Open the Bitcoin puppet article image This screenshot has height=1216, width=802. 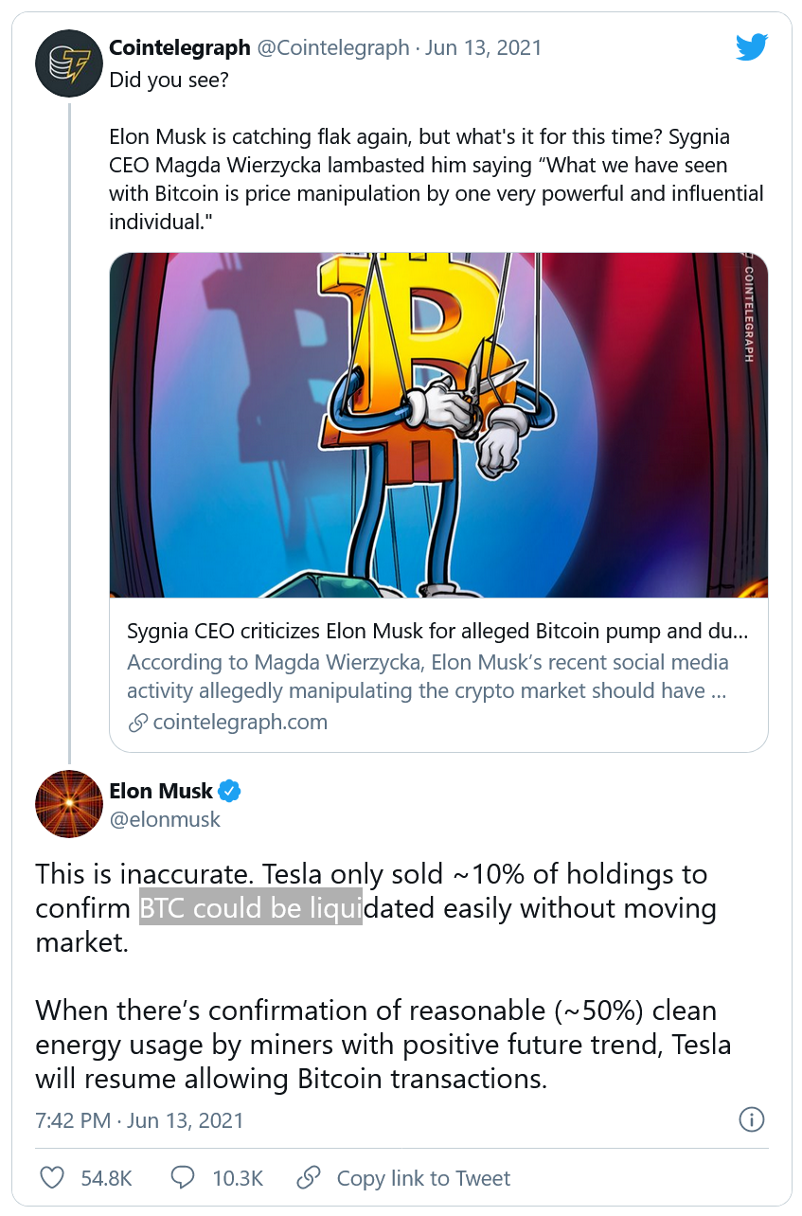click(x=438, y=425)
